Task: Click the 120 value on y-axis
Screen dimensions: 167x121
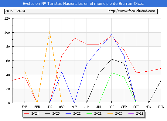Action: [7, 18]
